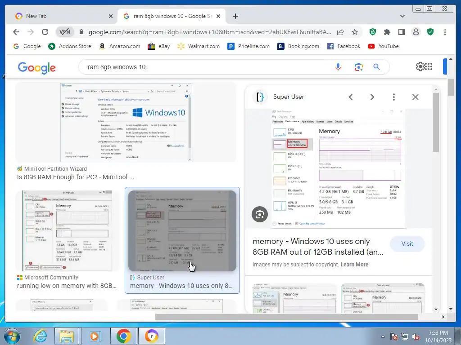Viewport: 461px width, 345px height.
Task: Start voice search with microphone
Action: point(338,67)
